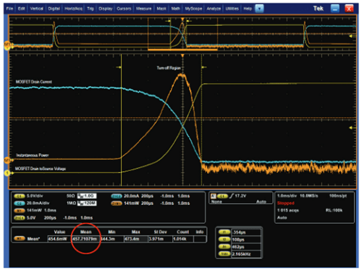Click the orange zoom window bar in overview
The height and width of the screenshot is (270, 361).
pyautogui.click(x=183, y=50)
